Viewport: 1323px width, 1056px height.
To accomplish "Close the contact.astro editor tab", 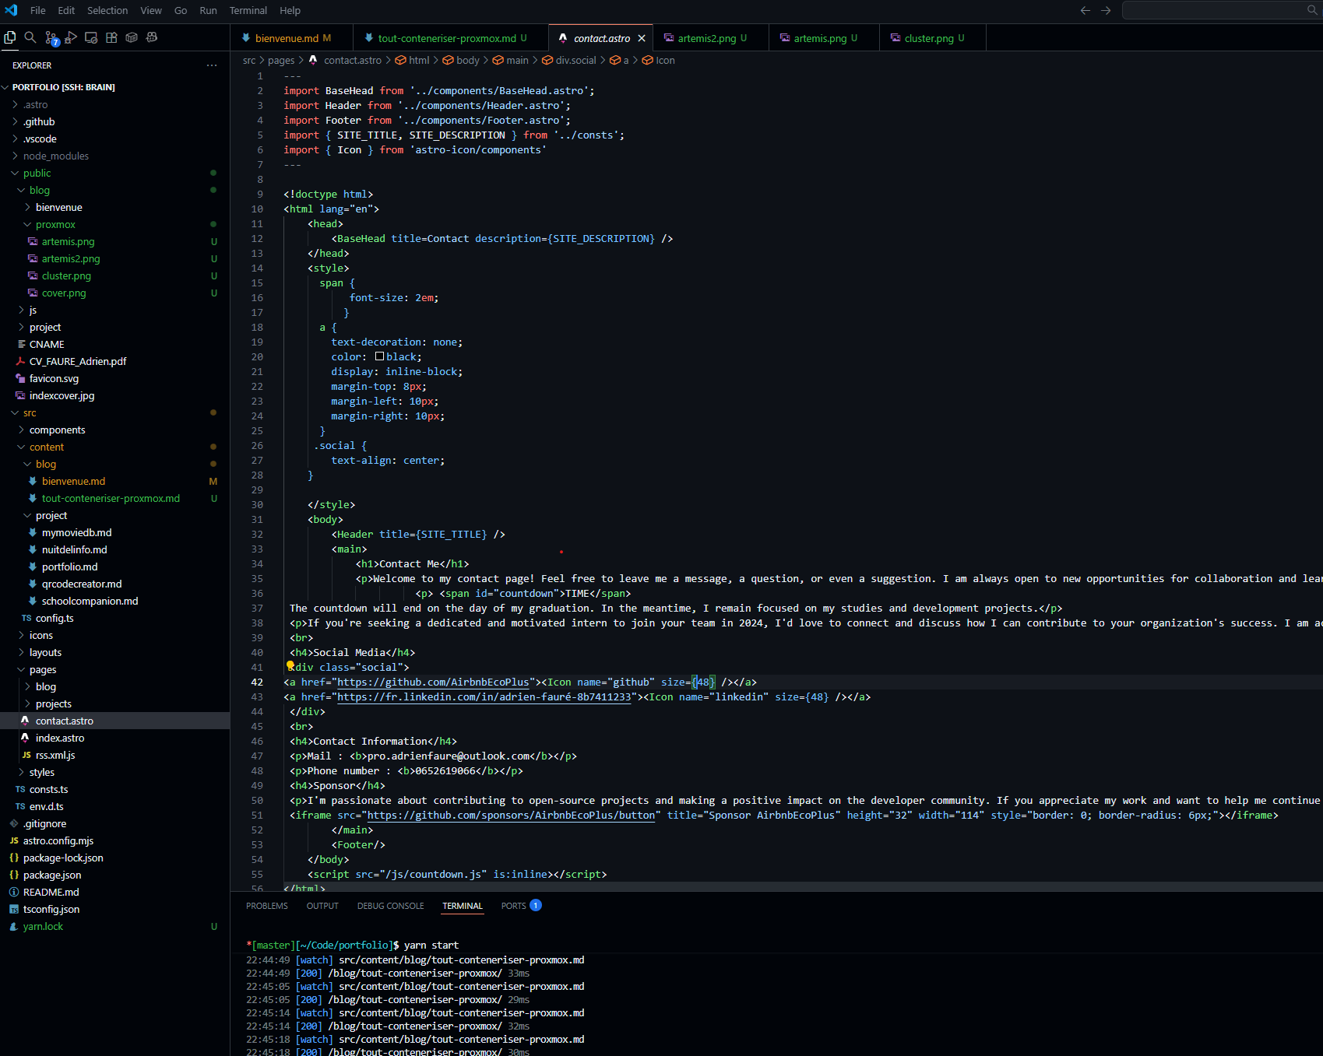I will [642, 38].
